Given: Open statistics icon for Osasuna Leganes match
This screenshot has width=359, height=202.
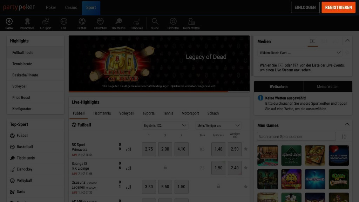Looking at the screenshot, I should click(x=128, y=187).
